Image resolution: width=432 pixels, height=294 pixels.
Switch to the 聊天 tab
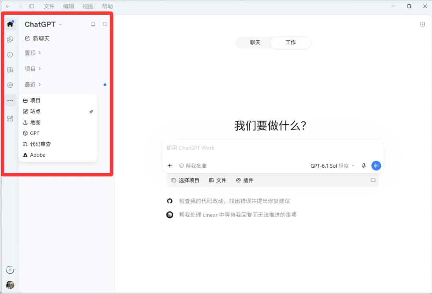(x=255, y=42)
